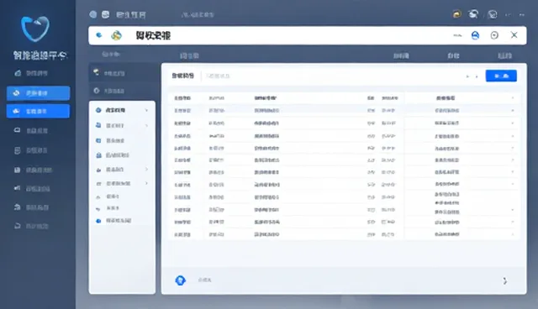This screenshot has height=309, width=538.
Task: Click the third round icon in top-right dark bar
Action: click(x=493, y=14)
